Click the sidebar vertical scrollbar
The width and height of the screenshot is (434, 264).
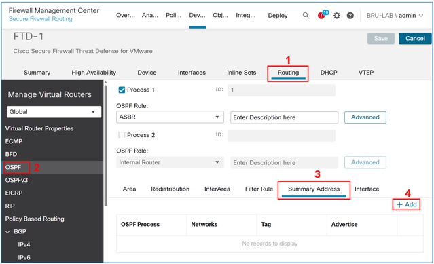[105, 145]
